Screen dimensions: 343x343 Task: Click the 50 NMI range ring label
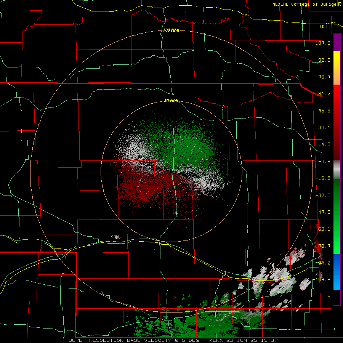(x=171, y=101)
